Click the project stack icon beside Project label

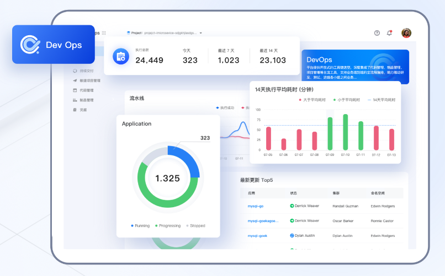pyautogui.click(x=128, y=33)
